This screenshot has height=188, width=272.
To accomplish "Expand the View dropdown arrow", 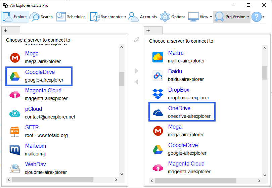I will tap(211, 17).
